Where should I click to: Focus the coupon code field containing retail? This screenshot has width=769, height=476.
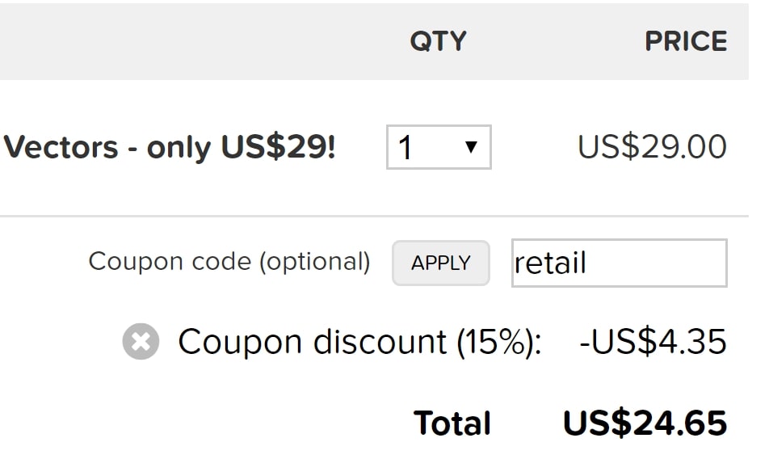click(620, 263)
